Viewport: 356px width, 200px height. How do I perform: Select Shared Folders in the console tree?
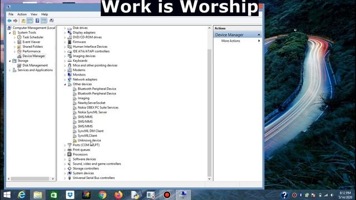[x=32, y=47]
